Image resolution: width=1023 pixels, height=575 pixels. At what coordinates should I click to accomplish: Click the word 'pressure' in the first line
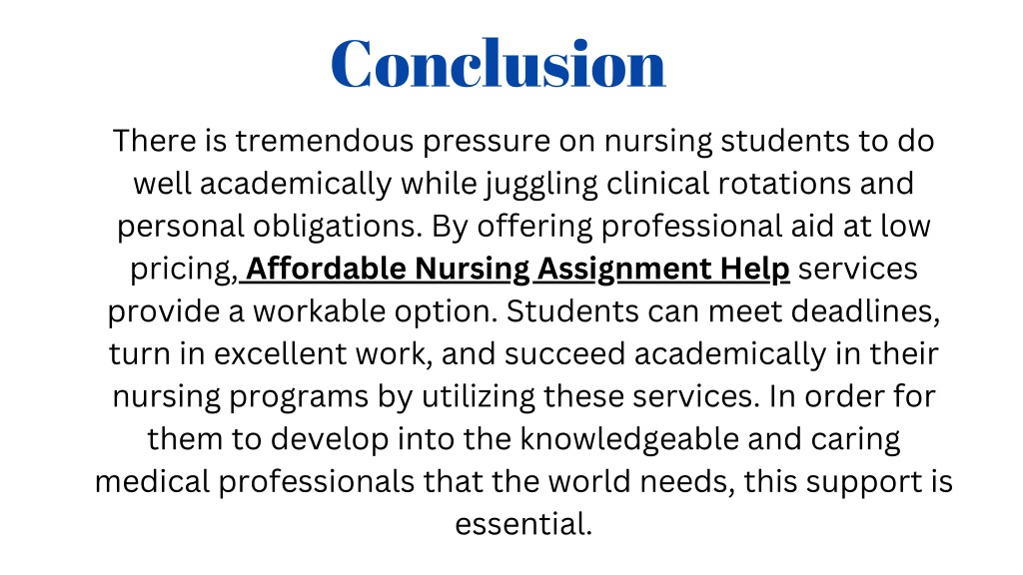tap(487, 142)
